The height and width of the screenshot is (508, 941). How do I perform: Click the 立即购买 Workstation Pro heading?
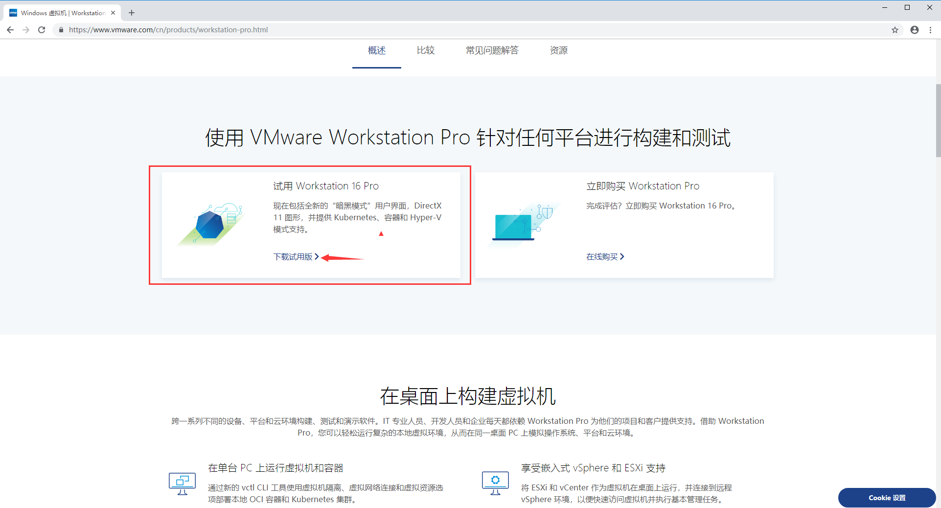tap(643, 186)
